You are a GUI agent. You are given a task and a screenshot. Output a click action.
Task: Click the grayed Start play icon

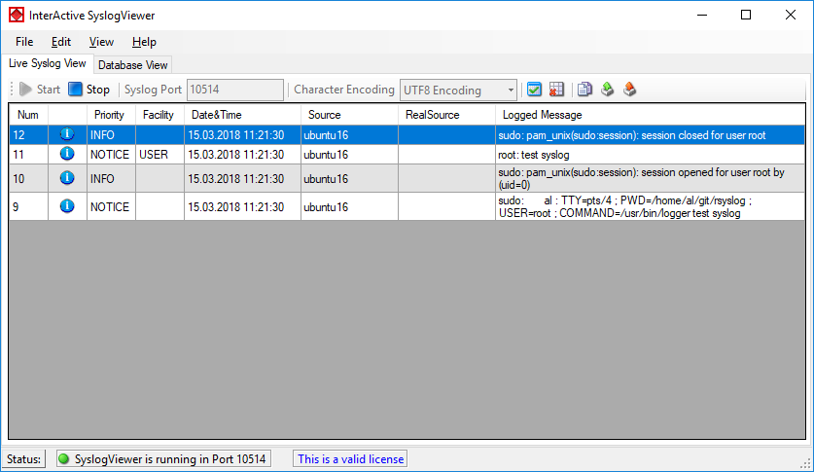[x=25, y=90]
